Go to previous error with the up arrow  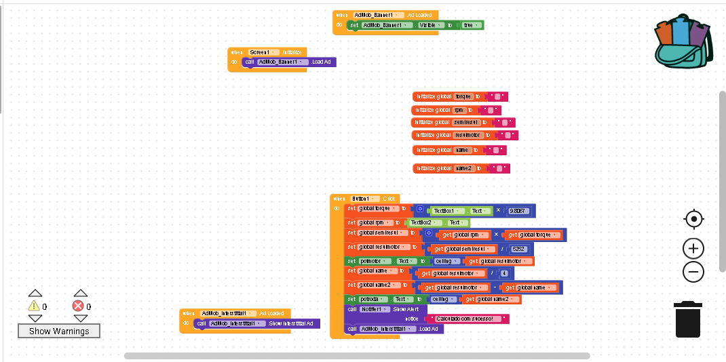81,293
